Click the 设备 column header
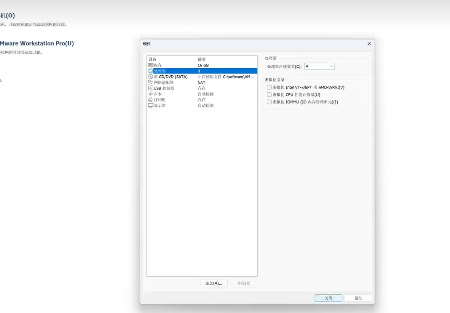 152,59
